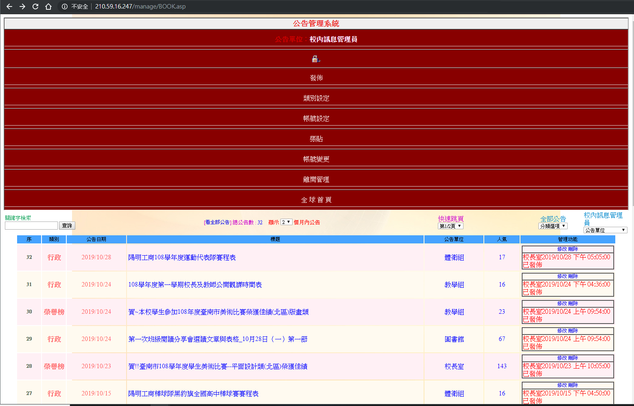Click 修改 for announcement row 29
Viewport: 634px width, 406px height.
[562, 331]
